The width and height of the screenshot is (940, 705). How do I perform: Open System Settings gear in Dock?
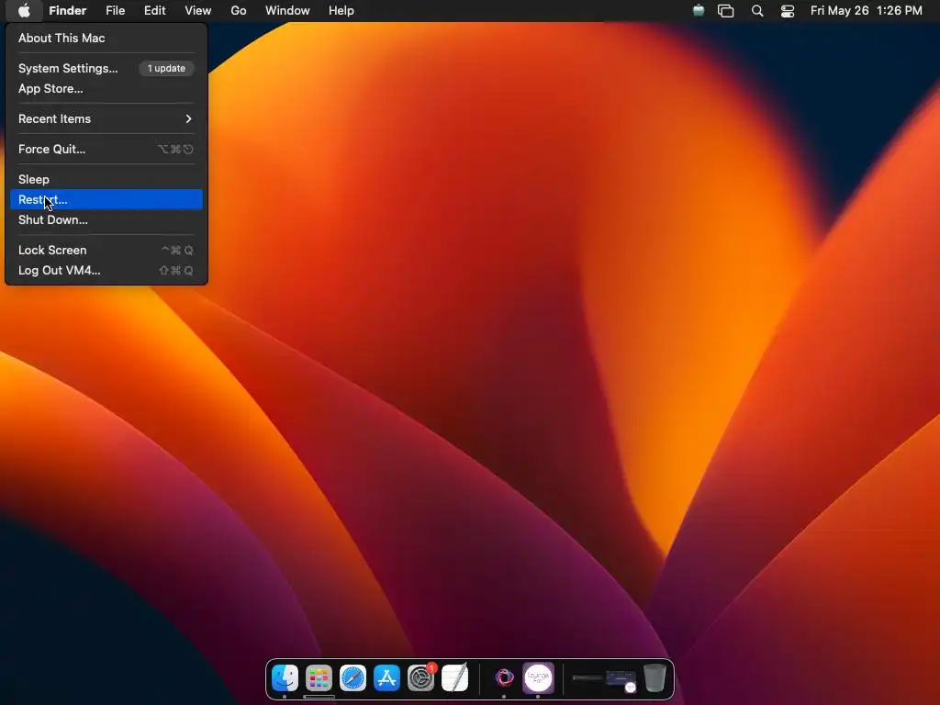(420, 678)
